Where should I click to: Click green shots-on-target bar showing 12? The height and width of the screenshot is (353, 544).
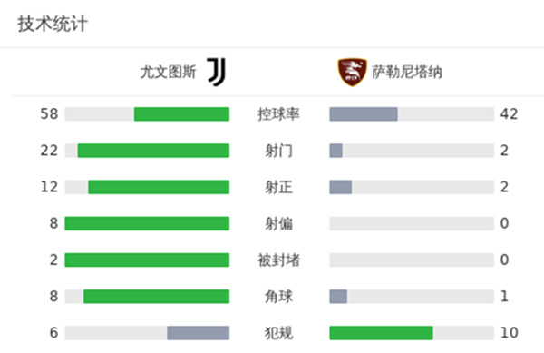click(x=159, y=187)
